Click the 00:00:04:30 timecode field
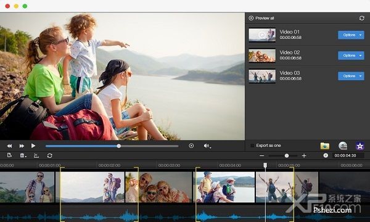 tap(348, 155)
